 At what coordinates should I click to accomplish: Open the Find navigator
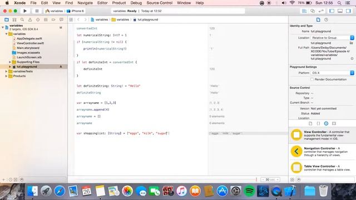(x=22, y=20)
